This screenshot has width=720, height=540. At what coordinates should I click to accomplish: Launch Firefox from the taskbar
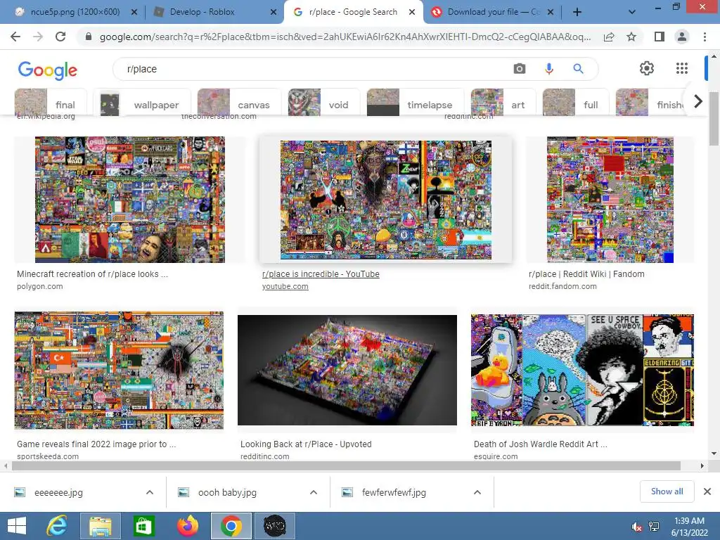click(x=188, y=526)
